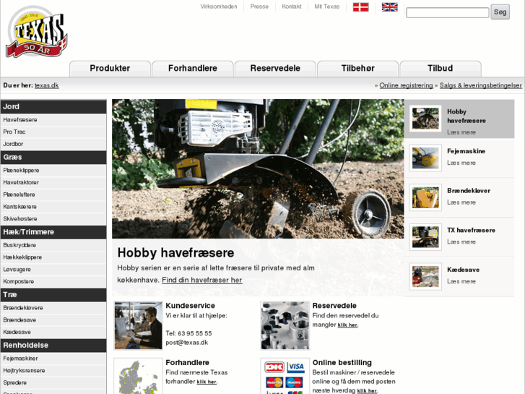Open Plæneluftere in the sidebar
The width and height of the screenshot is (525, 394).
pyautogui.click(x=53, y=194)
